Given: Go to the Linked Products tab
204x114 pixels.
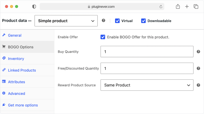Looking at the screenshot, I should point(27,70).
